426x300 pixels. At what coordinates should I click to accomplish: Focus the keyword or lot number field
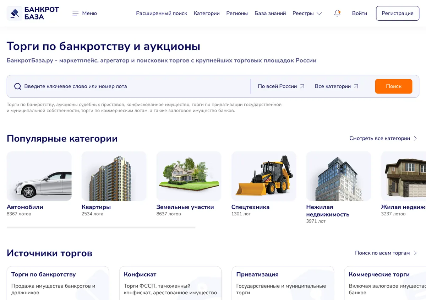[x=135, y=86]
